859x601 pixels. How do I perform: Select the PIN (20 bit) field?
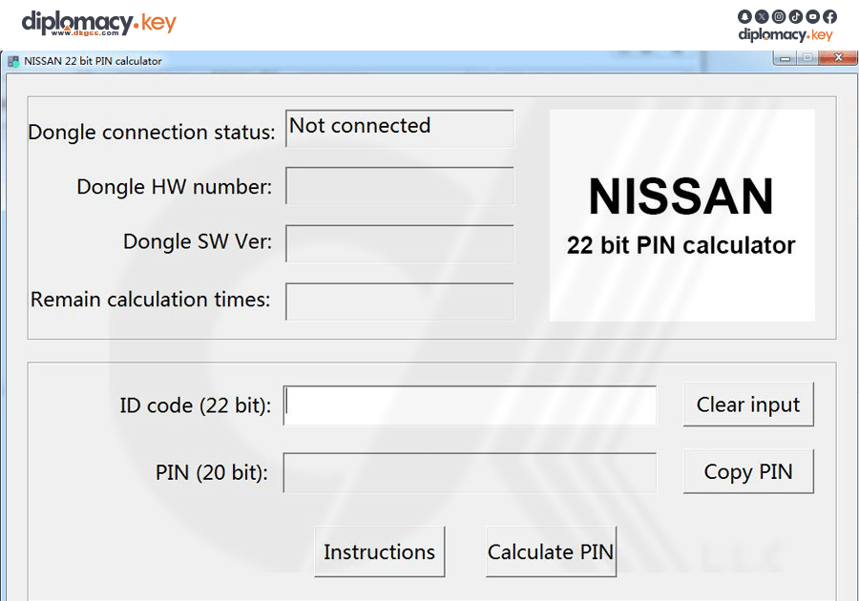pos(470,471)
